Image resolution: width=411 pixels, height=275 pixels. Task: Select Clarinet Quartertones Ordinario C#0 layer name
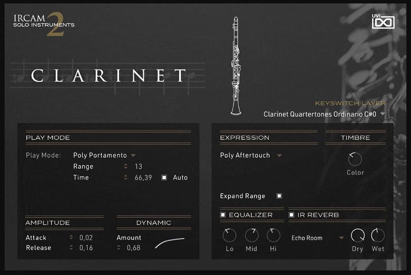pos(320,114)
